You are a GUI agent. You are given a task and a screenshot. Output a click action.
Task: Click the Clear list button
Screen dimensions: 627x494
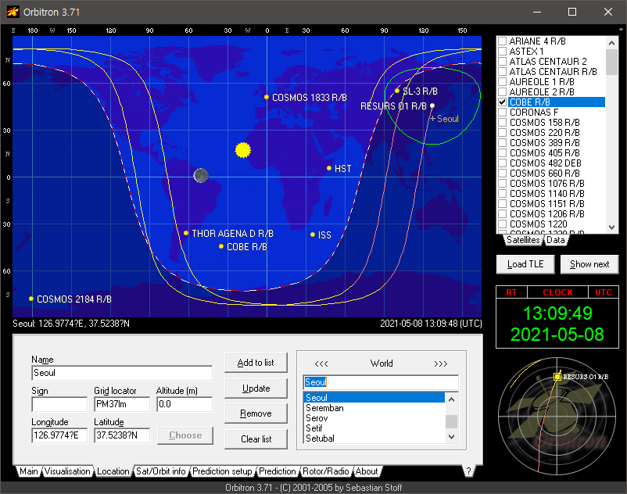pyautogui.click(x=256, y=439)
